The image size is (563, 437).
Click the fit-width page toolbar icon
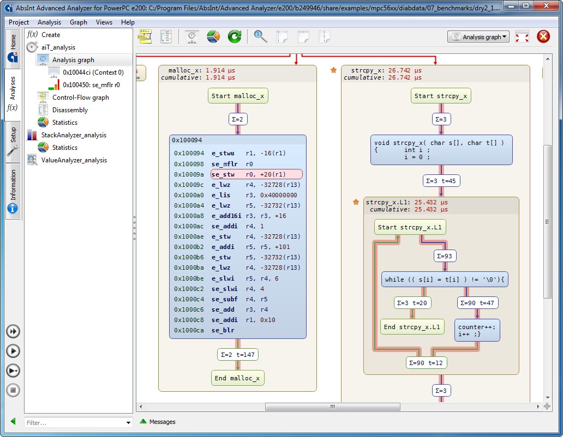[x=303, y=37]
